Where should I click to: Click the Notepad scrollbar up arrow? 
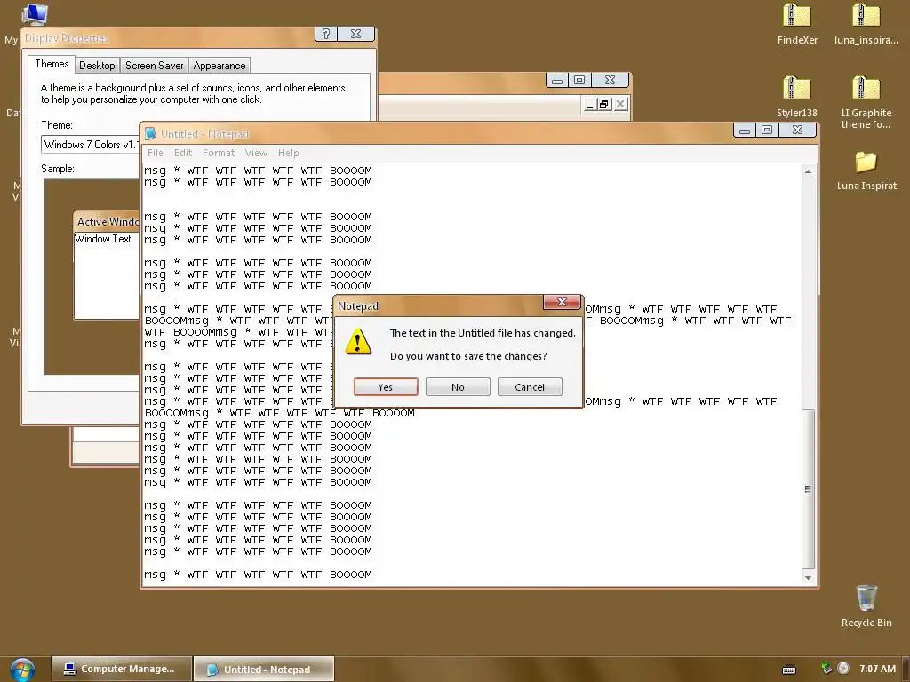808,171
